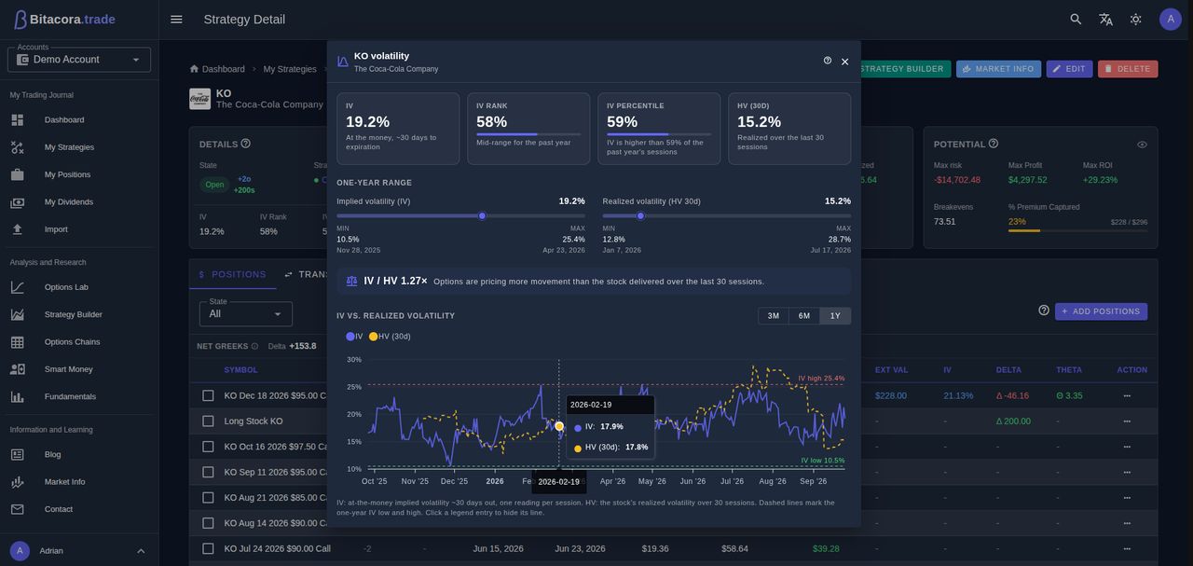
Task: Open actions menu for KO Dec 18 row
Action: tap(1127, 395)
